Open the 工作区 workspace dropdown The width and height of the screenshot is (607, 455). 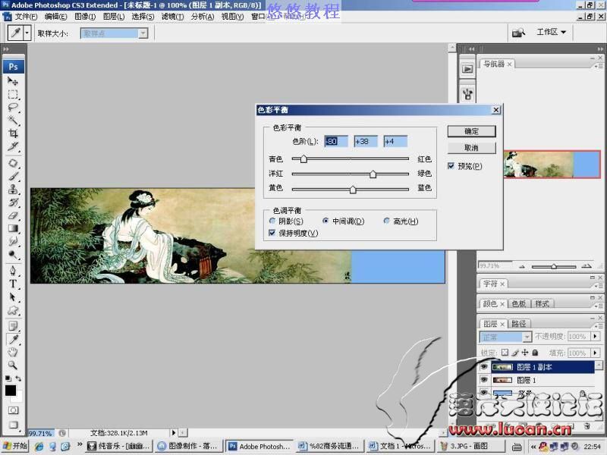[551, 32]
